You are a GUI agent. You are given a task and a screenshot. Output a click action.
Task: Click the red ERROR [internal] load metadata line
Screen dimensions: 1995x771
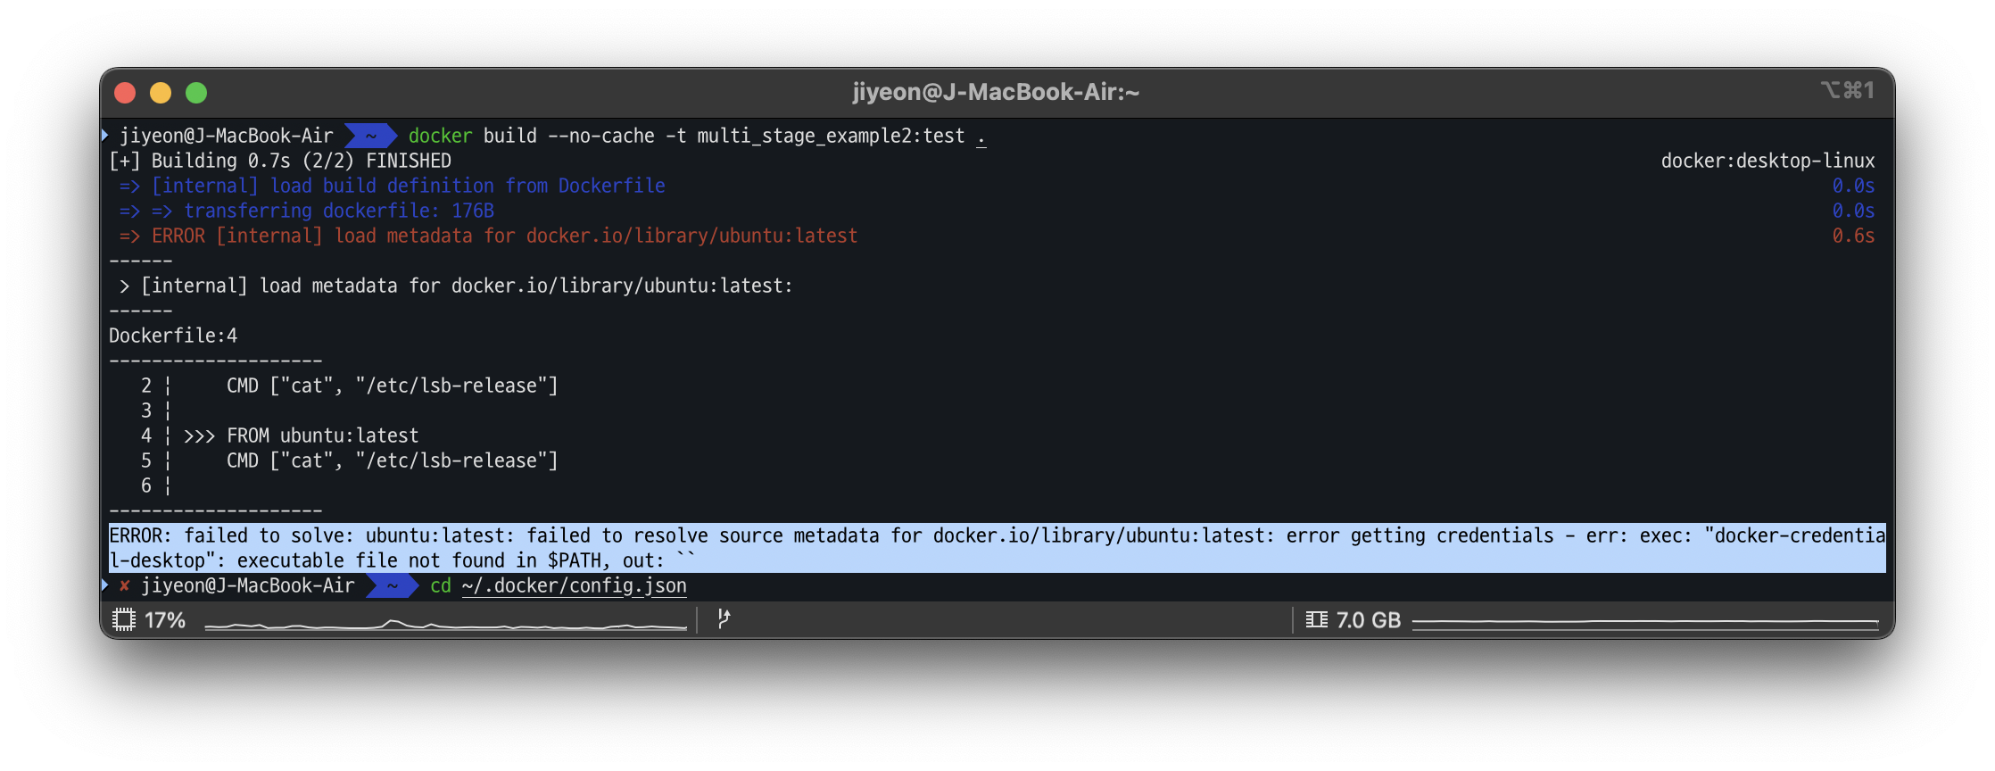pos(489,236)
